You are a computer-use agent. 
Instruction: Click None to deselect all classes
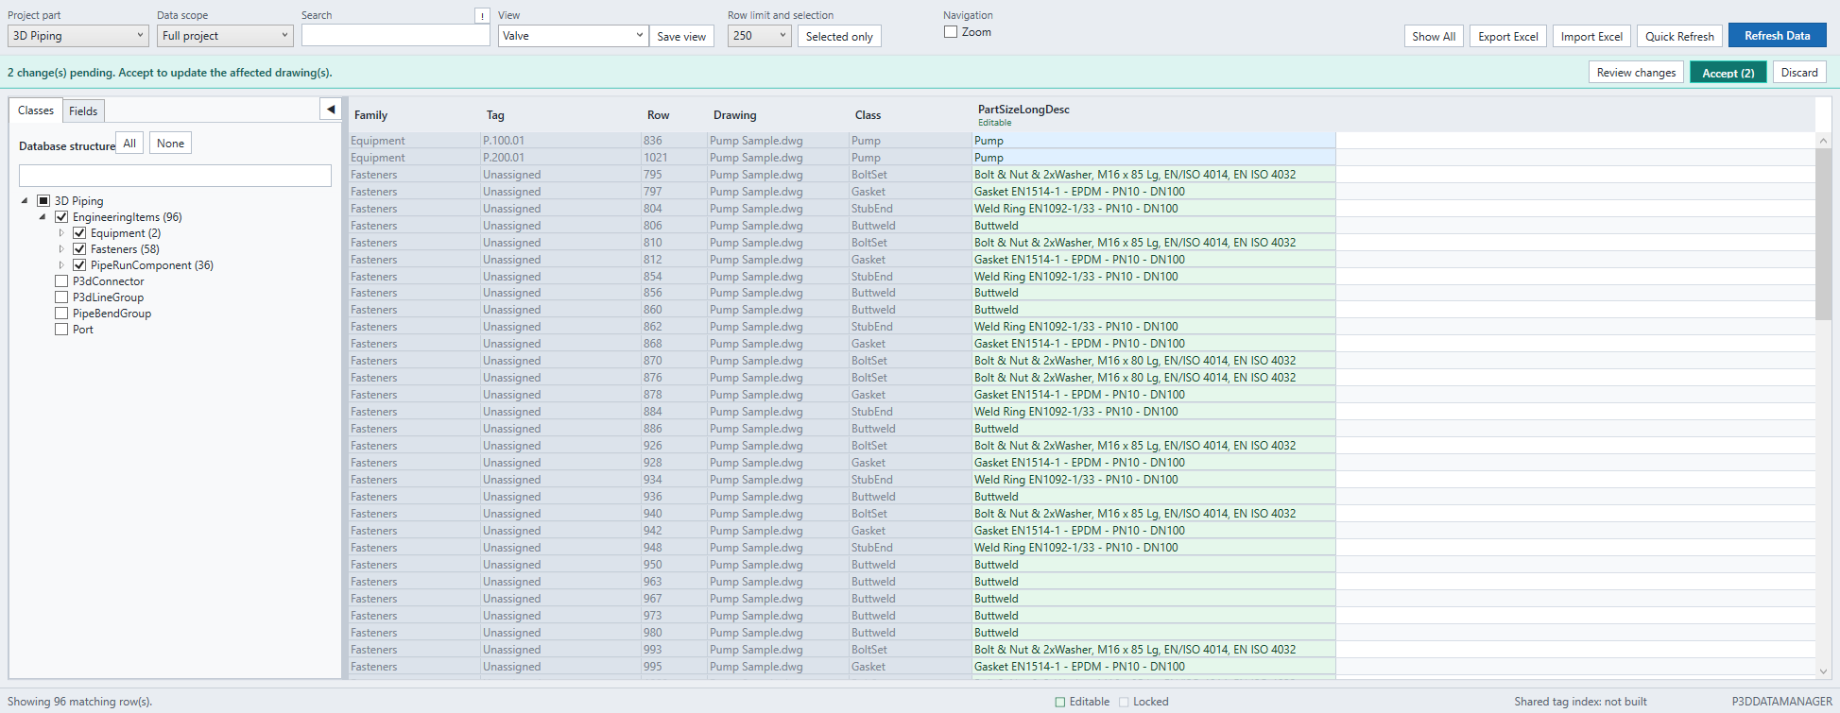pos(170,144)
